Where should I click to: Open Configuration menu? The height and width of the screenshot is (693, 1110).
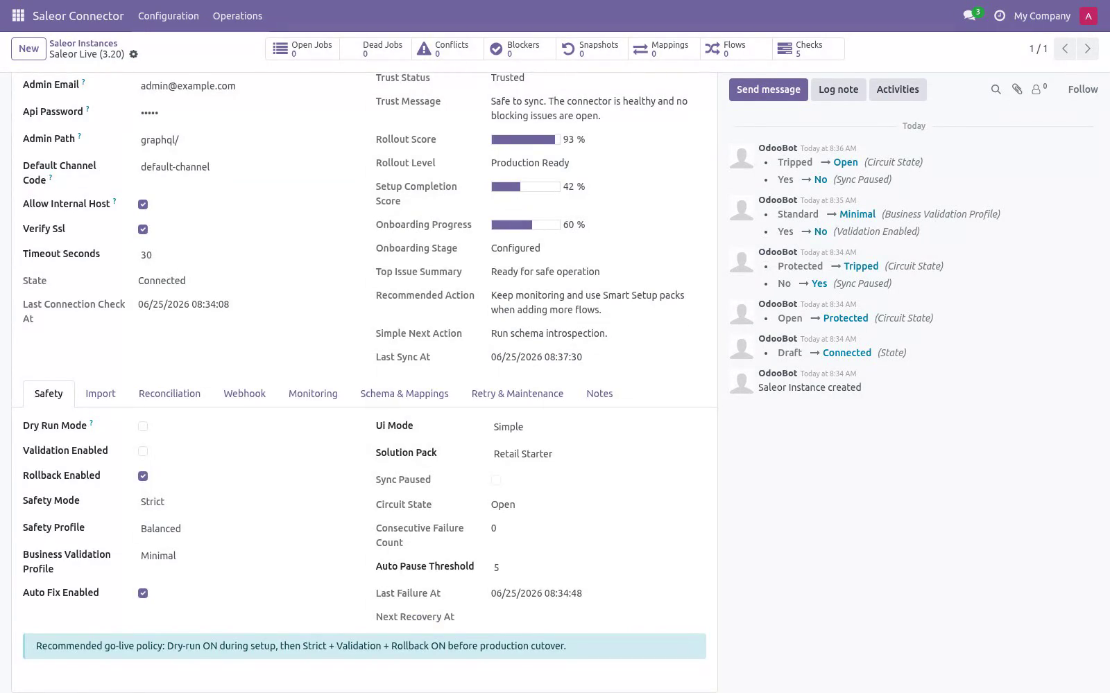coord(169,15)
